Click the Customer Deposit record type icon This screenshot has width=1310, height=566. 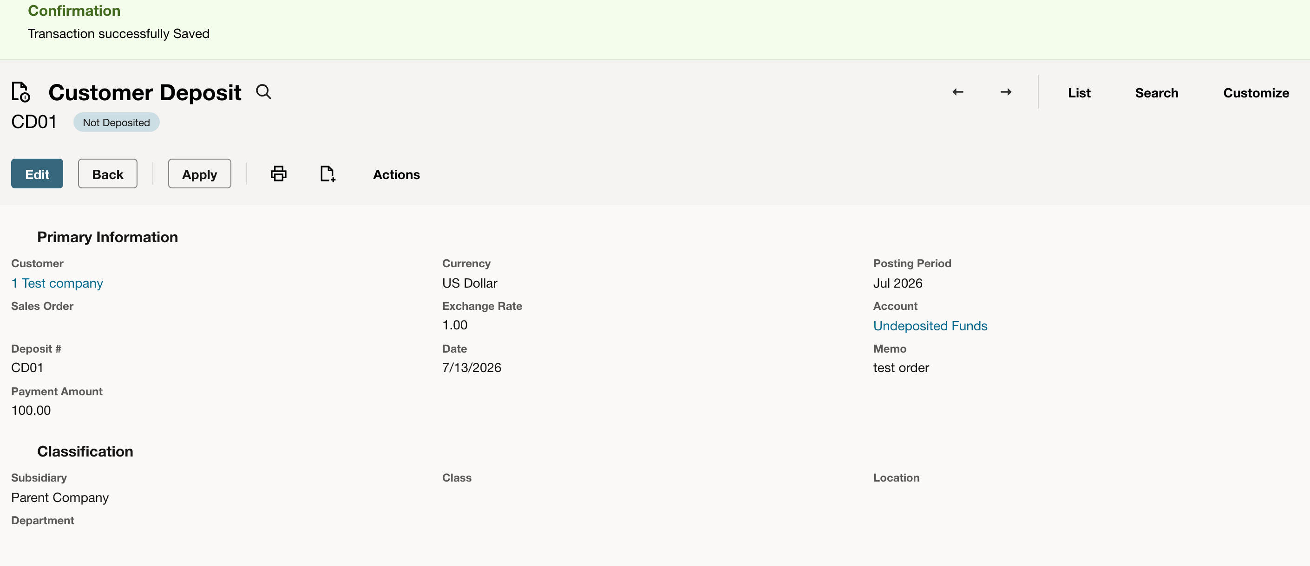coord(21,92)
